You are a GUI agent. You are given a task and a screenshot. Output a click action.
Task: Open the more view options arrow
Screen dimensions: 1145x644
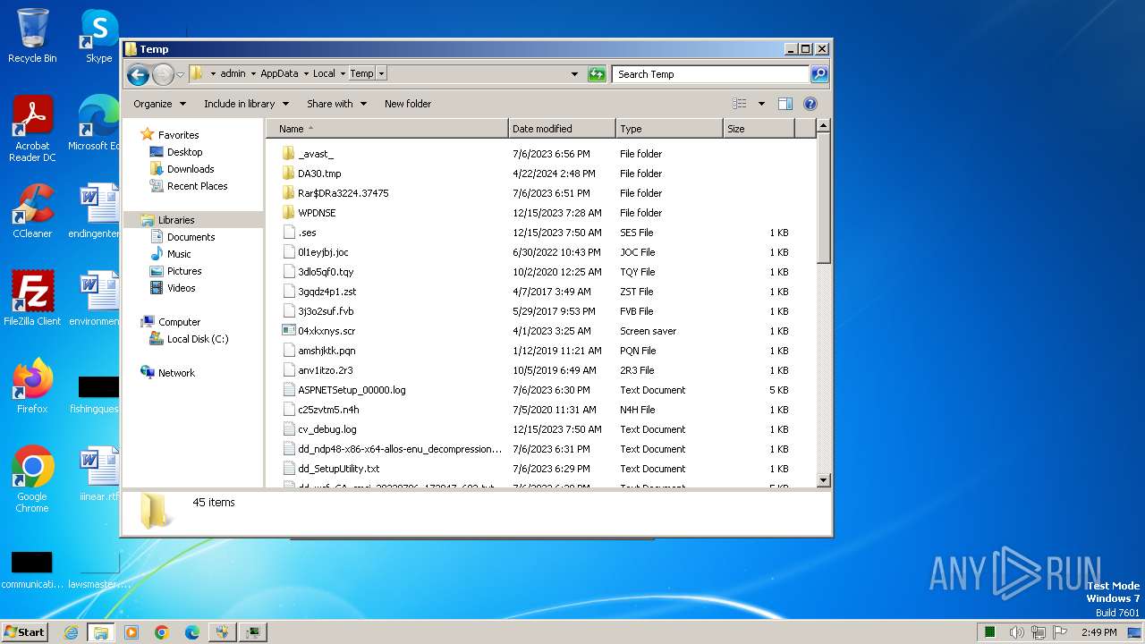point(761,104)
